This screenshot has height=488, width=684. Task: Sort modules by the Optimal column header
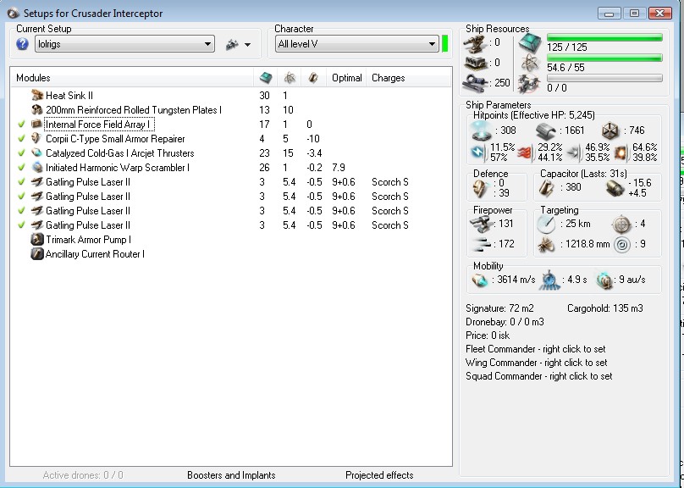pyautogui.click(x=347, y=78)
